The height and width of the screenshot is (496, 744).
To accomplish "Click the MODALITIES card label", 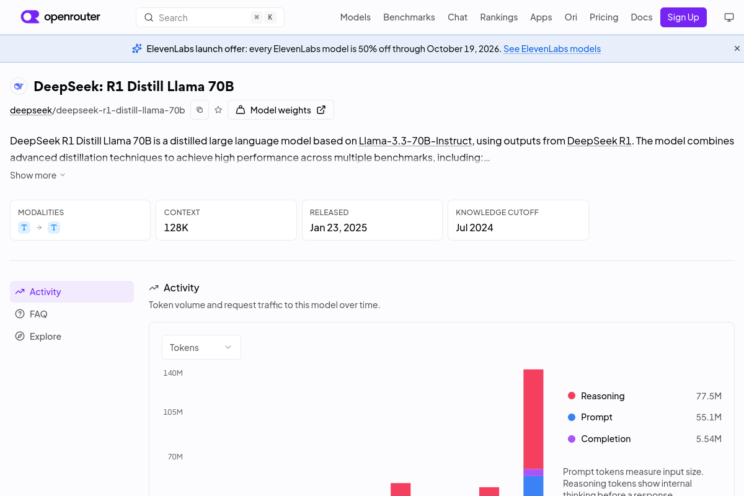I will pyautogui.click(x=41, y=212).
